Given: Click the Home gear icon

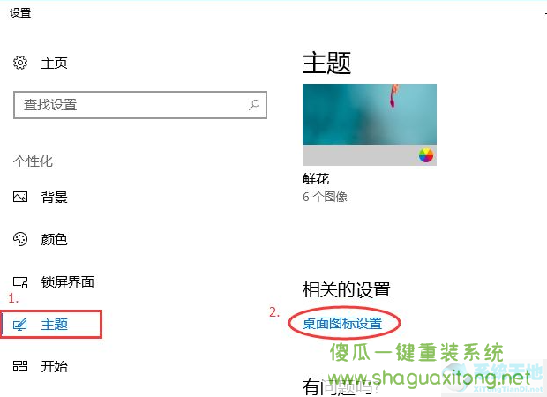Looking at the screenshot, I should tap(20, 63).
